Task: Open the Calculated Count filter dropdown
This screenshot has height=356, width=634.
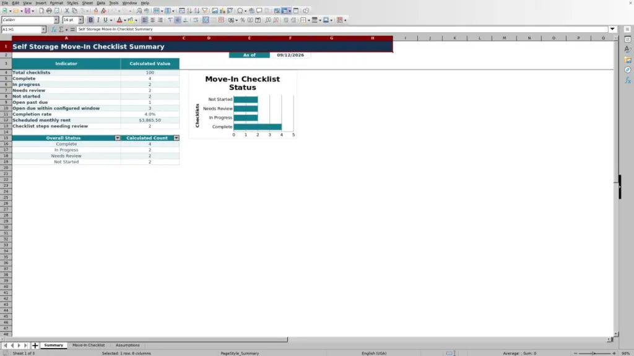Action: click(176, 138)
